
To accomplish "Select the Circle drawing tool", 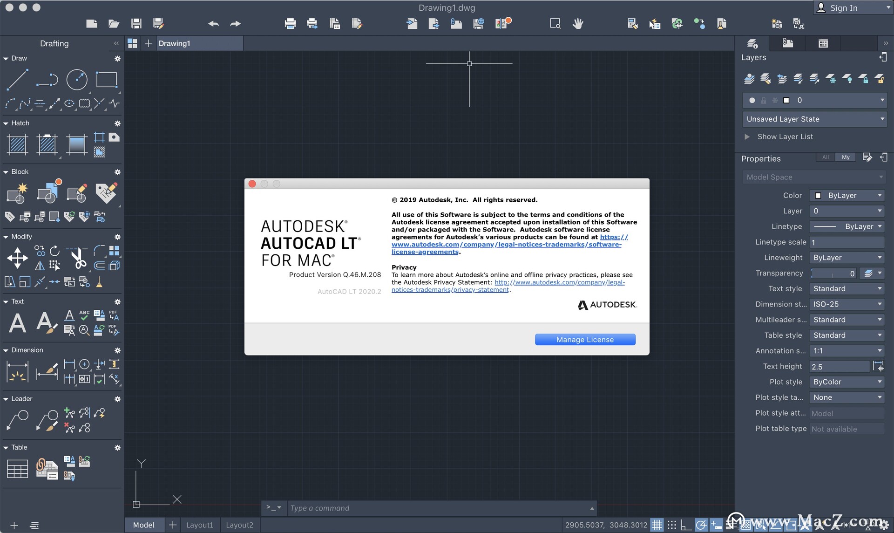I will pos(77,80).
